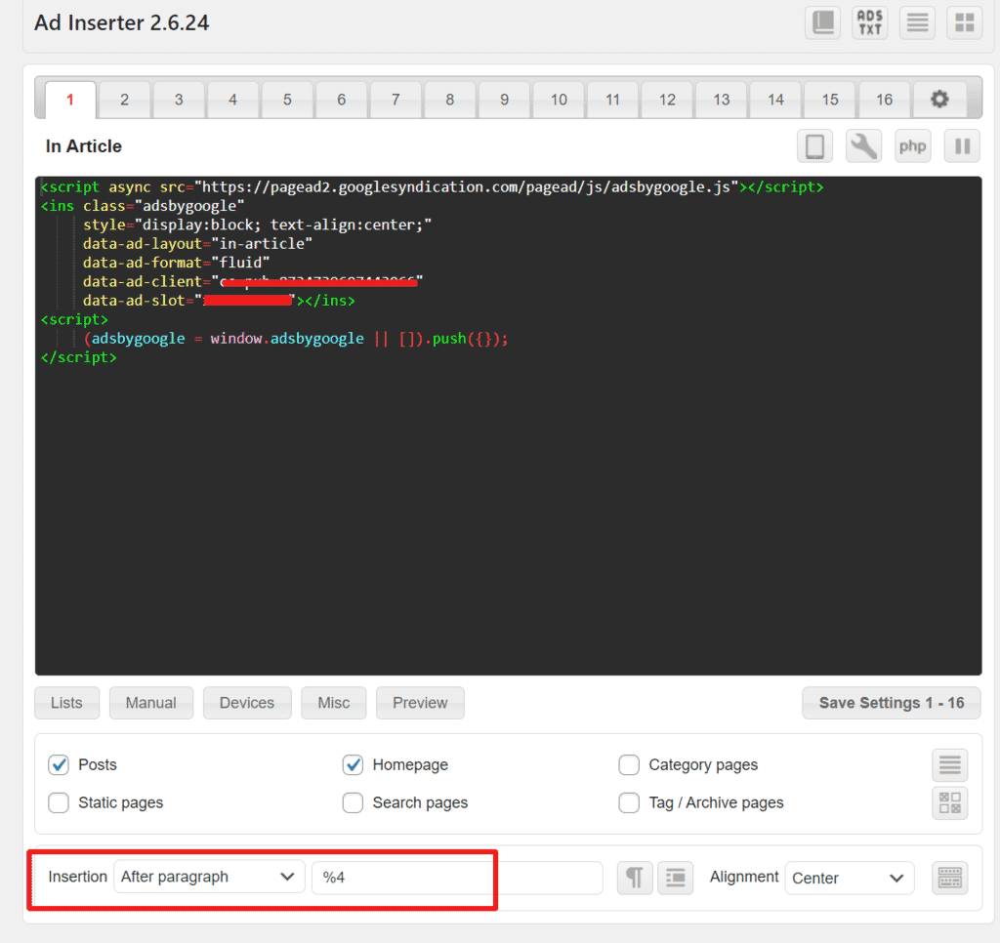
Task: Switch to block tab 12
Action: (667, 100)
